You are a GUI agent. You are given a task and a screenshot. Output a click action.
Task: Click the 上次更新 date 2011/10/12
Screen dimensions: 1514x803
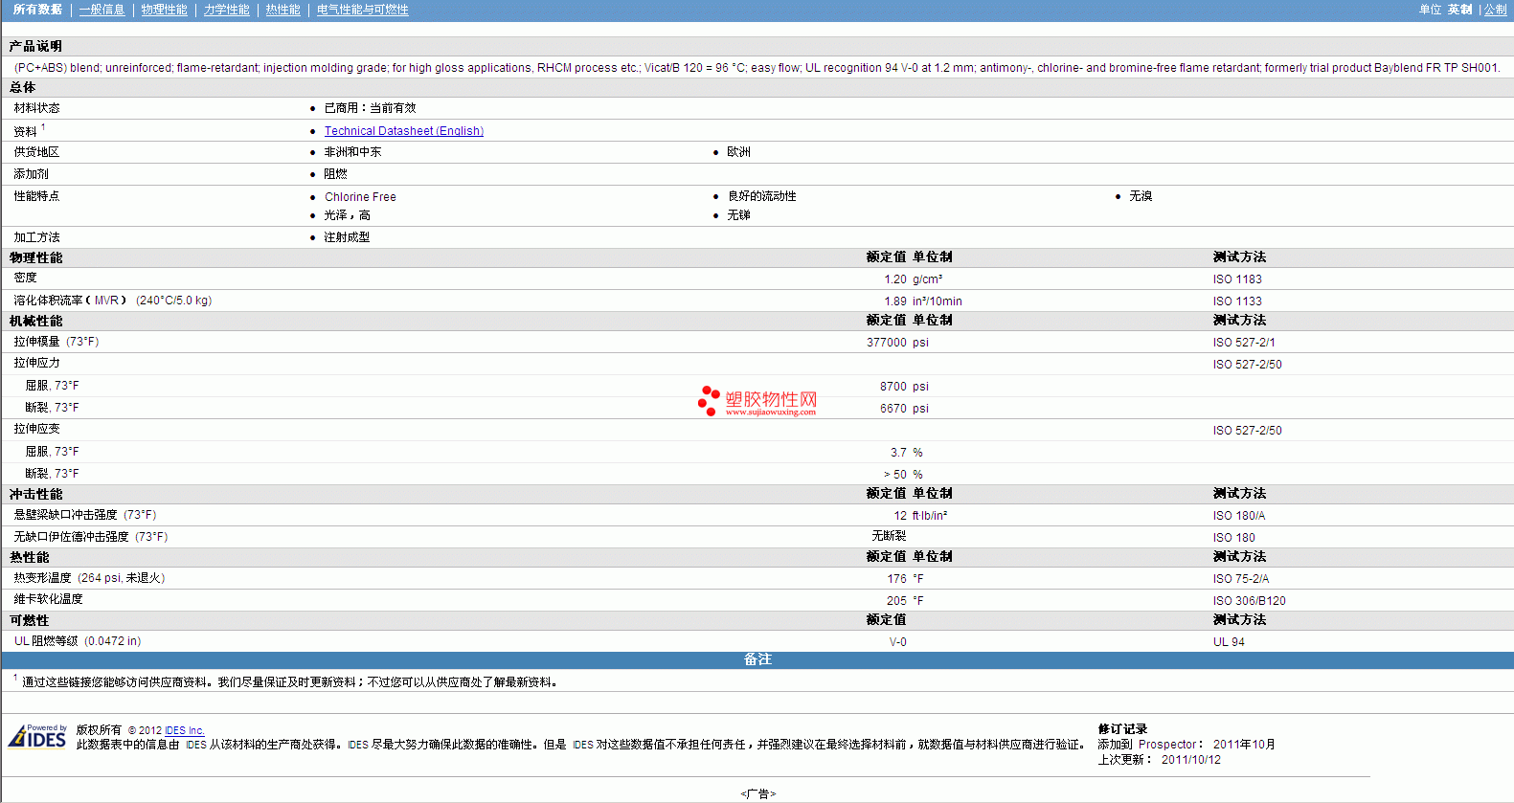(1191, 760)
